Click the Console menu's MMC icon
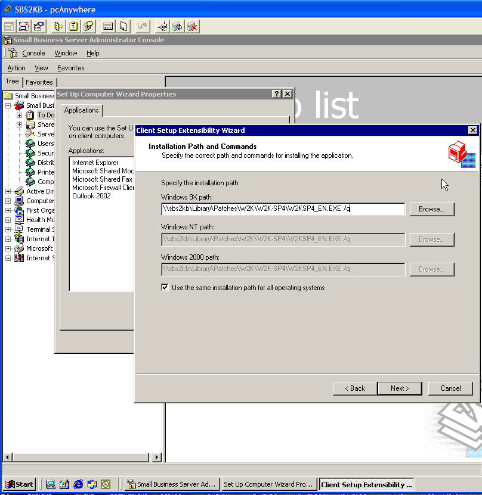482x495 pixels. point(13,53)
